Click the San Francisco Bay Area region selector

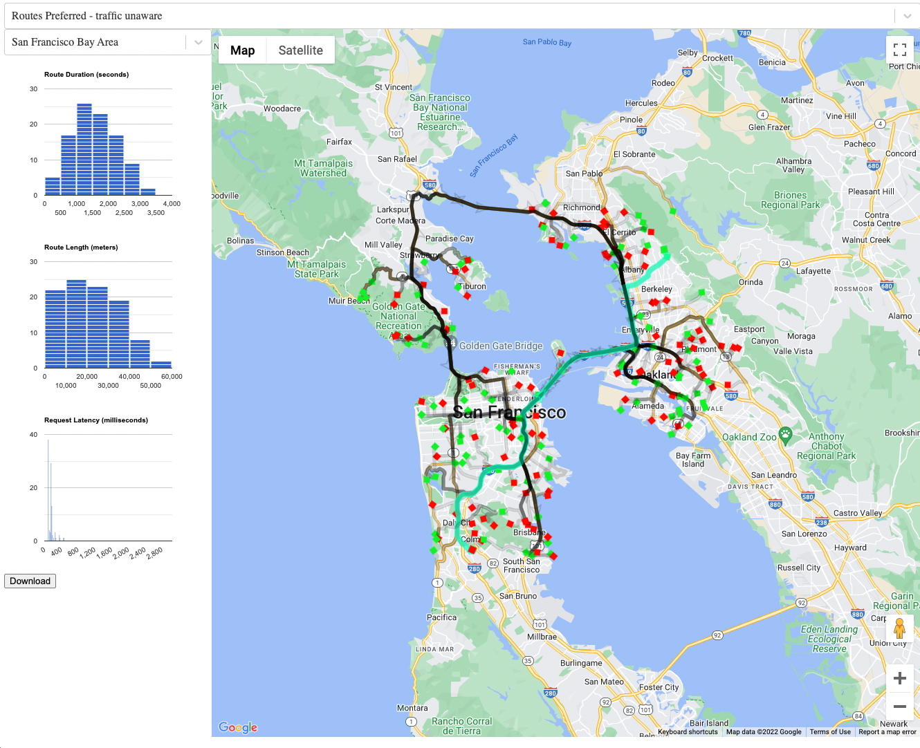coord(97,42)
